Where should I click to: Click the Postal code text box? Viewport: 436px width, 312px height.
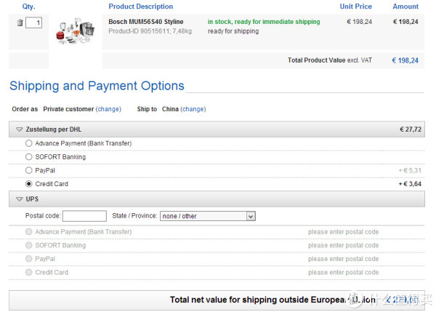pos(84,216)
